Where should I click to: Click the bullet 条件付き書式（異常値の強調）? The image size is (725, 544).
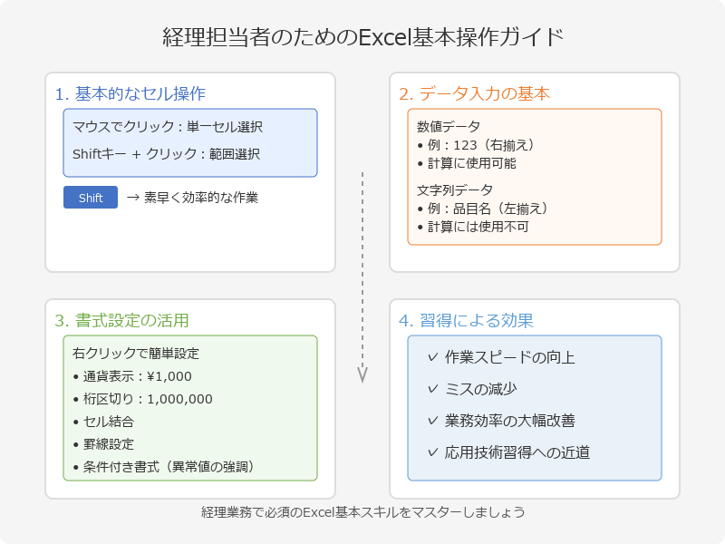[164, 467]
